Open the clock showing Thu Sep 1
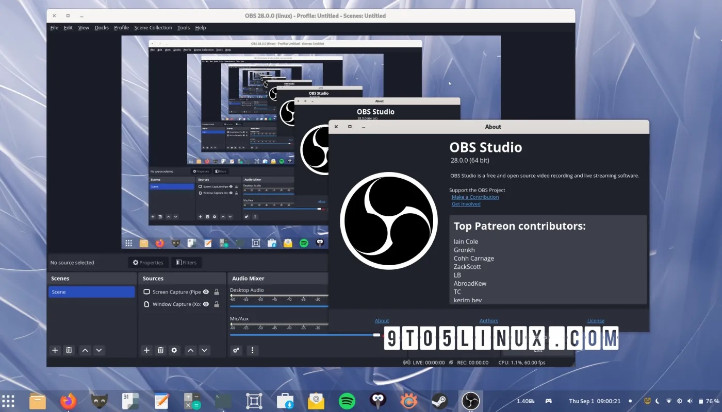 coord(595,401)
